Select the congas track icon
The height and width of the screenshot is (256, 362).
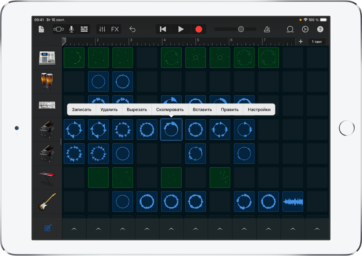(x=47, y=81)
